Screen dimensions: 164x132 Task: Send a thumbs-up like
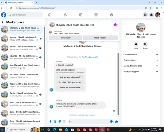(116, 121)
